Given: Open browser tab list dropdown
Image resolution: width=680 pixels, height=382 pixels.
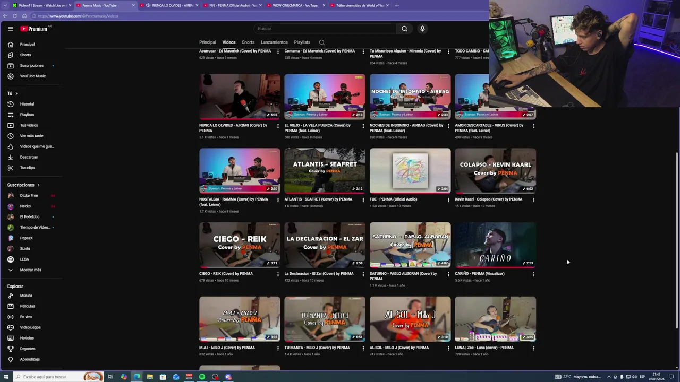Looking at the screenshot, I should point(6,5).
